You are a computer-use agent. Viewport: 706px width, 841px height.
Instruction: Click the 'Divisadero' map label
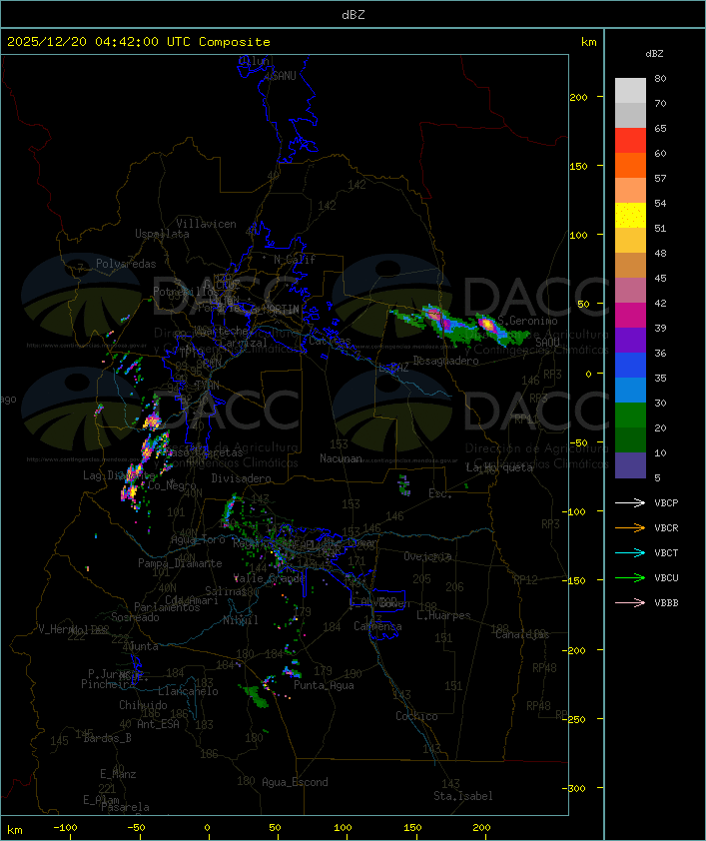click(241, 477)
